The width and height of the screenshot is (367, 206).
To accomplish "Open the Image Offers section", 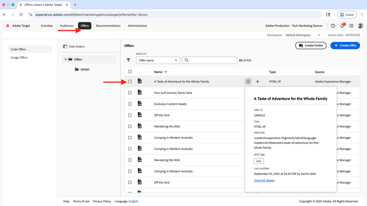I will point(19,58).
